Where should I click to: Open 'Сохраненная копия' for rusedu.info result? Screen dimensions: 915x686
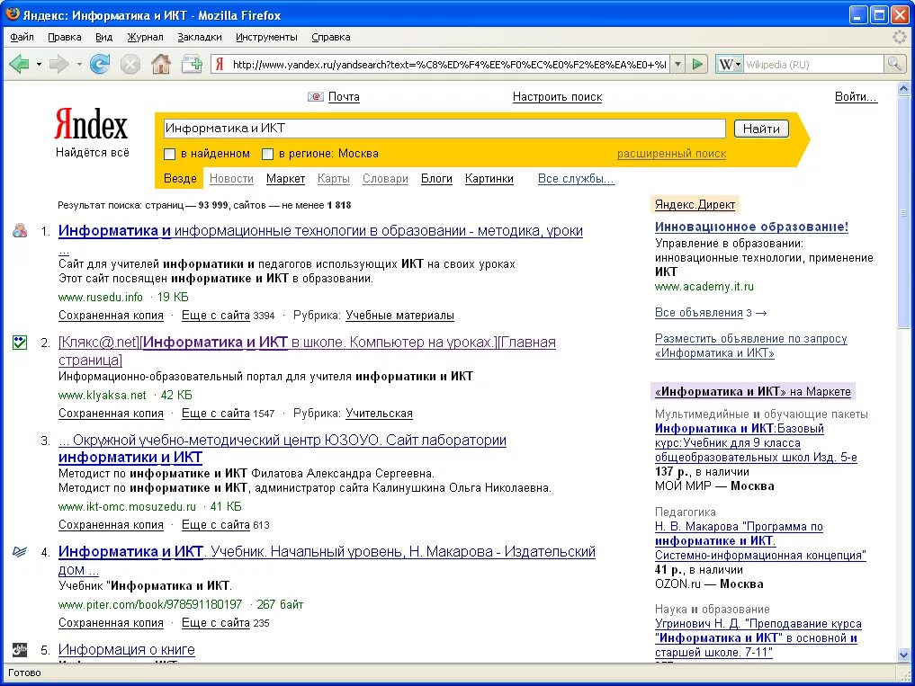tap(111, 315)
